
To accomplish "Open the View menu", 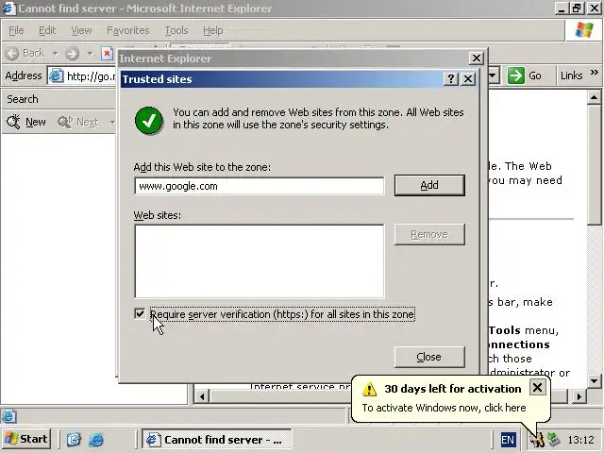I will point(81,30).
